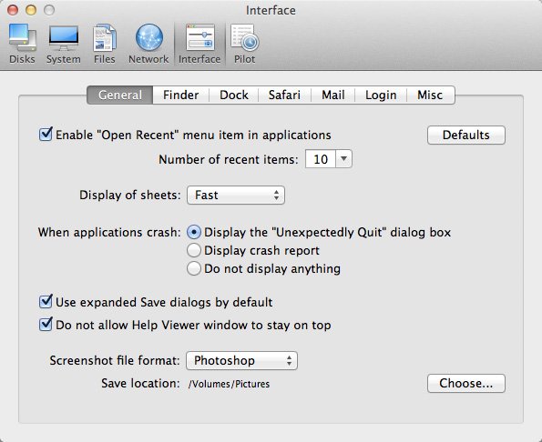
Task: Click the recent items number field
Action: pos(321,159)
